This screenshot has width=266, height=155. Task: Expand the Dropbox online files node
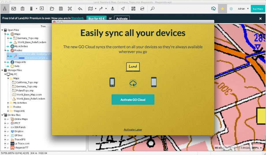click(5, 131)
